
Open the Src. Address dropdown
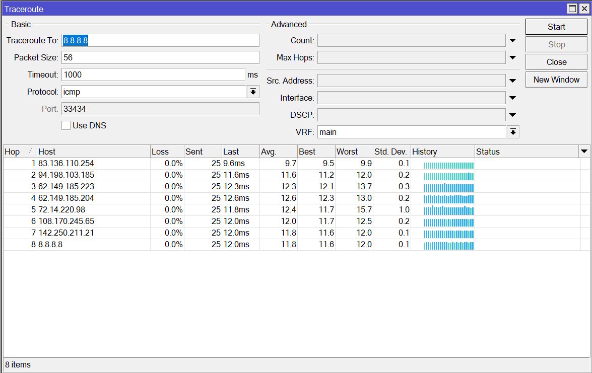(x=512, y=80)
